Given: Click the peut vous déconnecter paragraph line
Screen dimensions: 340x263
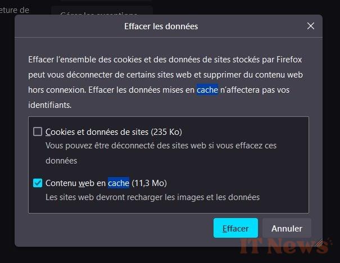Looking at the screenshot, I should 165,75.
